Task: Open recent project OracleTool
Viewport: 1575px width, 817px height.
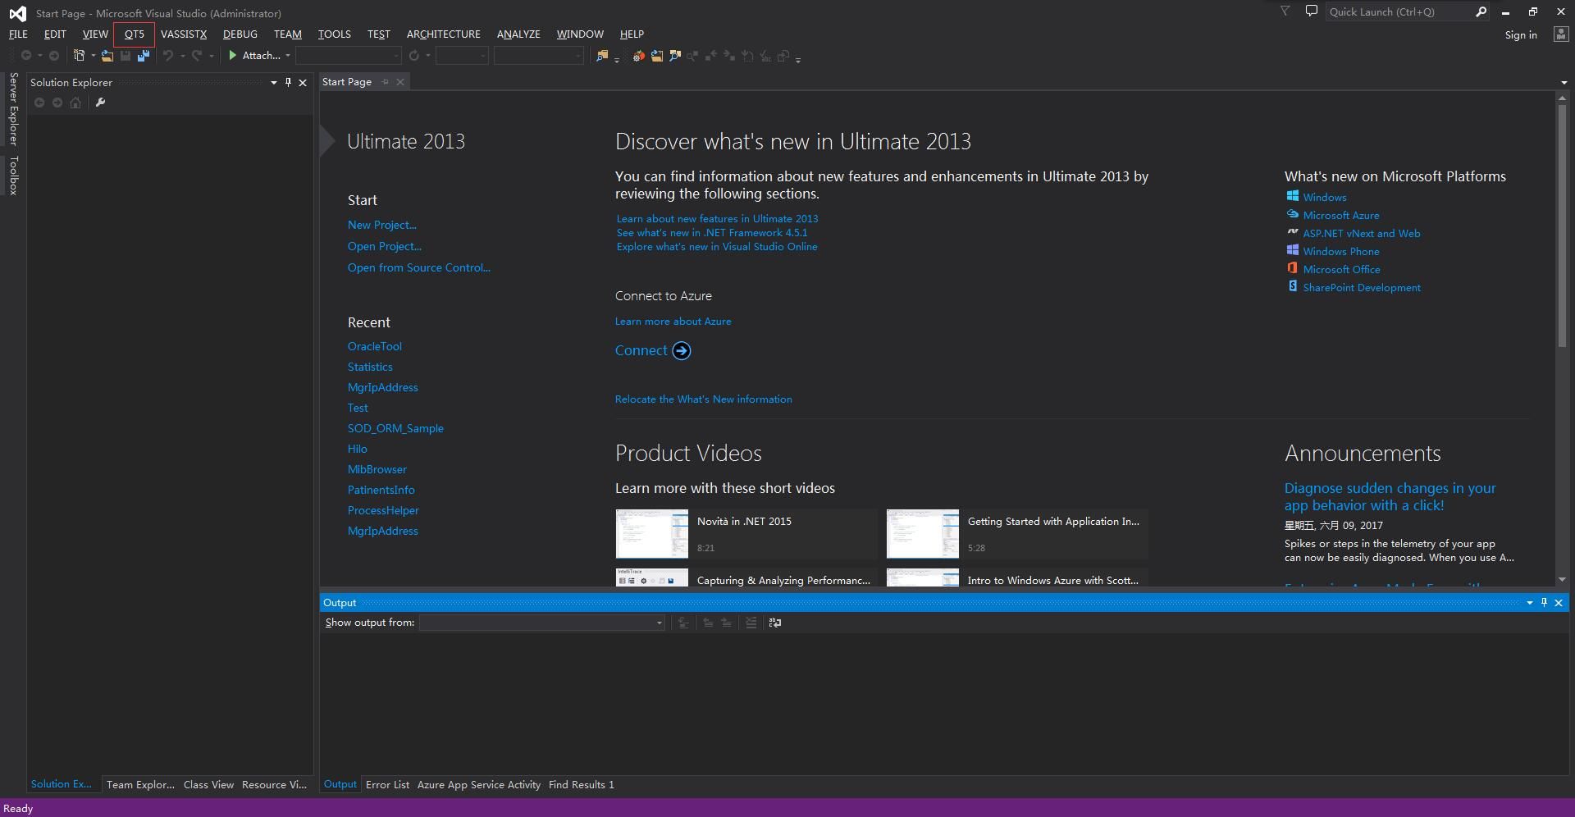Action: [x=375, y=346]
